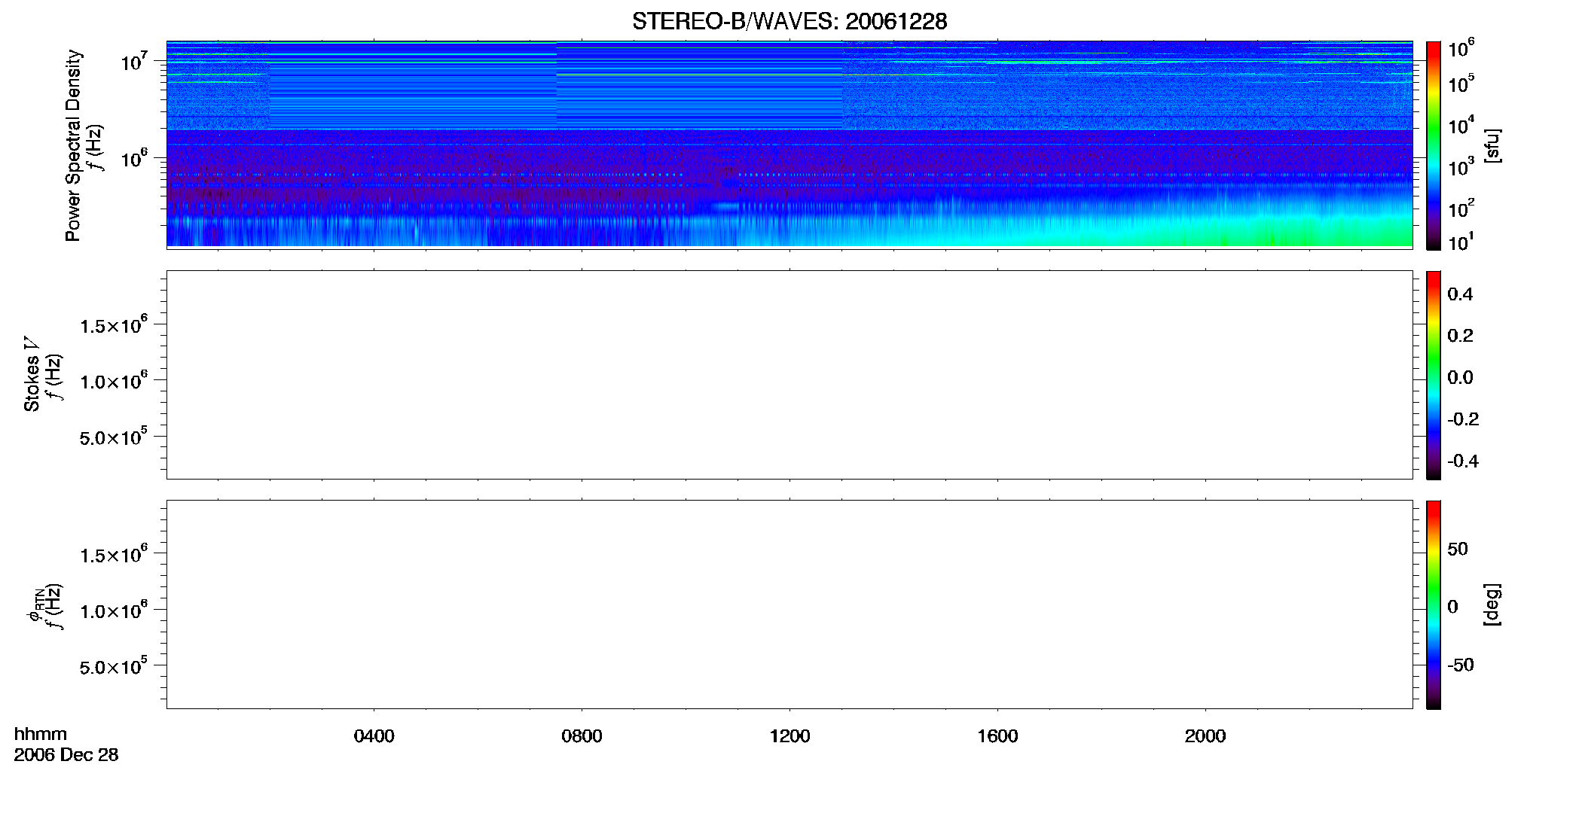Click the [deg] colorbar unit label
1579x813 pixels.
pyautogui.click(x=1492, y=604)
